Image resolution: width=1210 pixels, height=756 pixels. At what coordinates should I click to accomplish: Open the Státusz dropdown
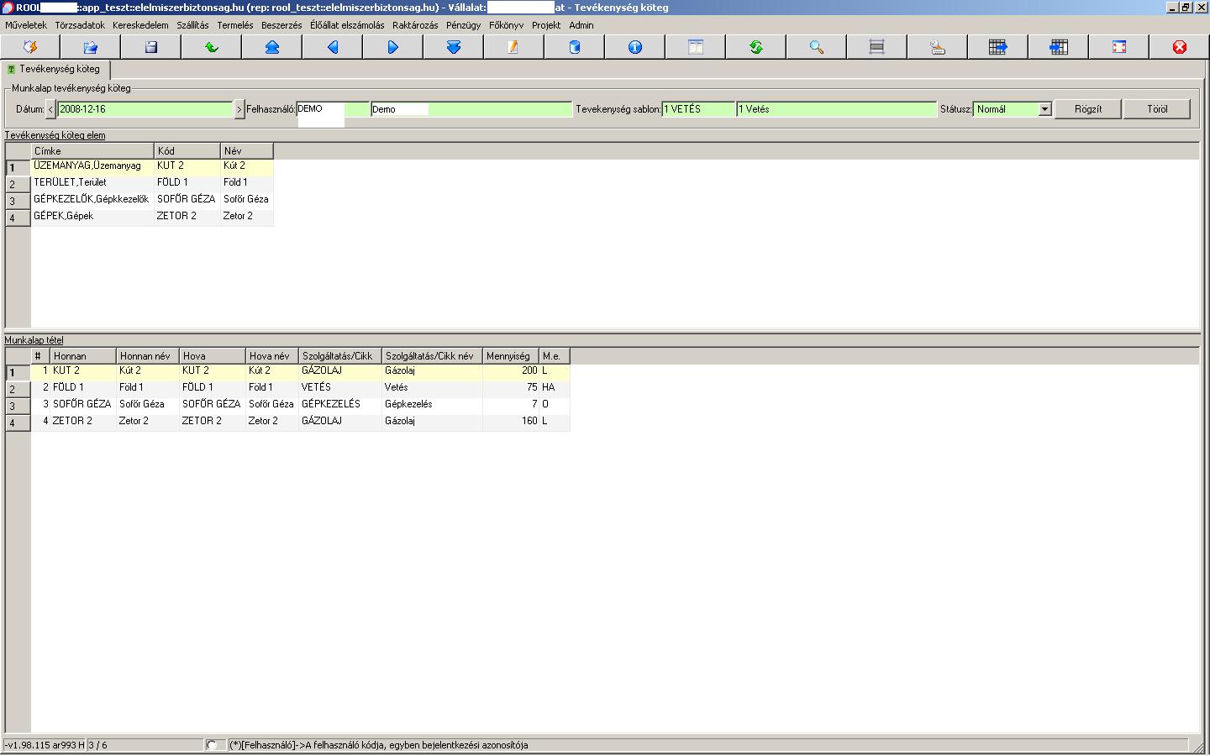click(1044, 109)
